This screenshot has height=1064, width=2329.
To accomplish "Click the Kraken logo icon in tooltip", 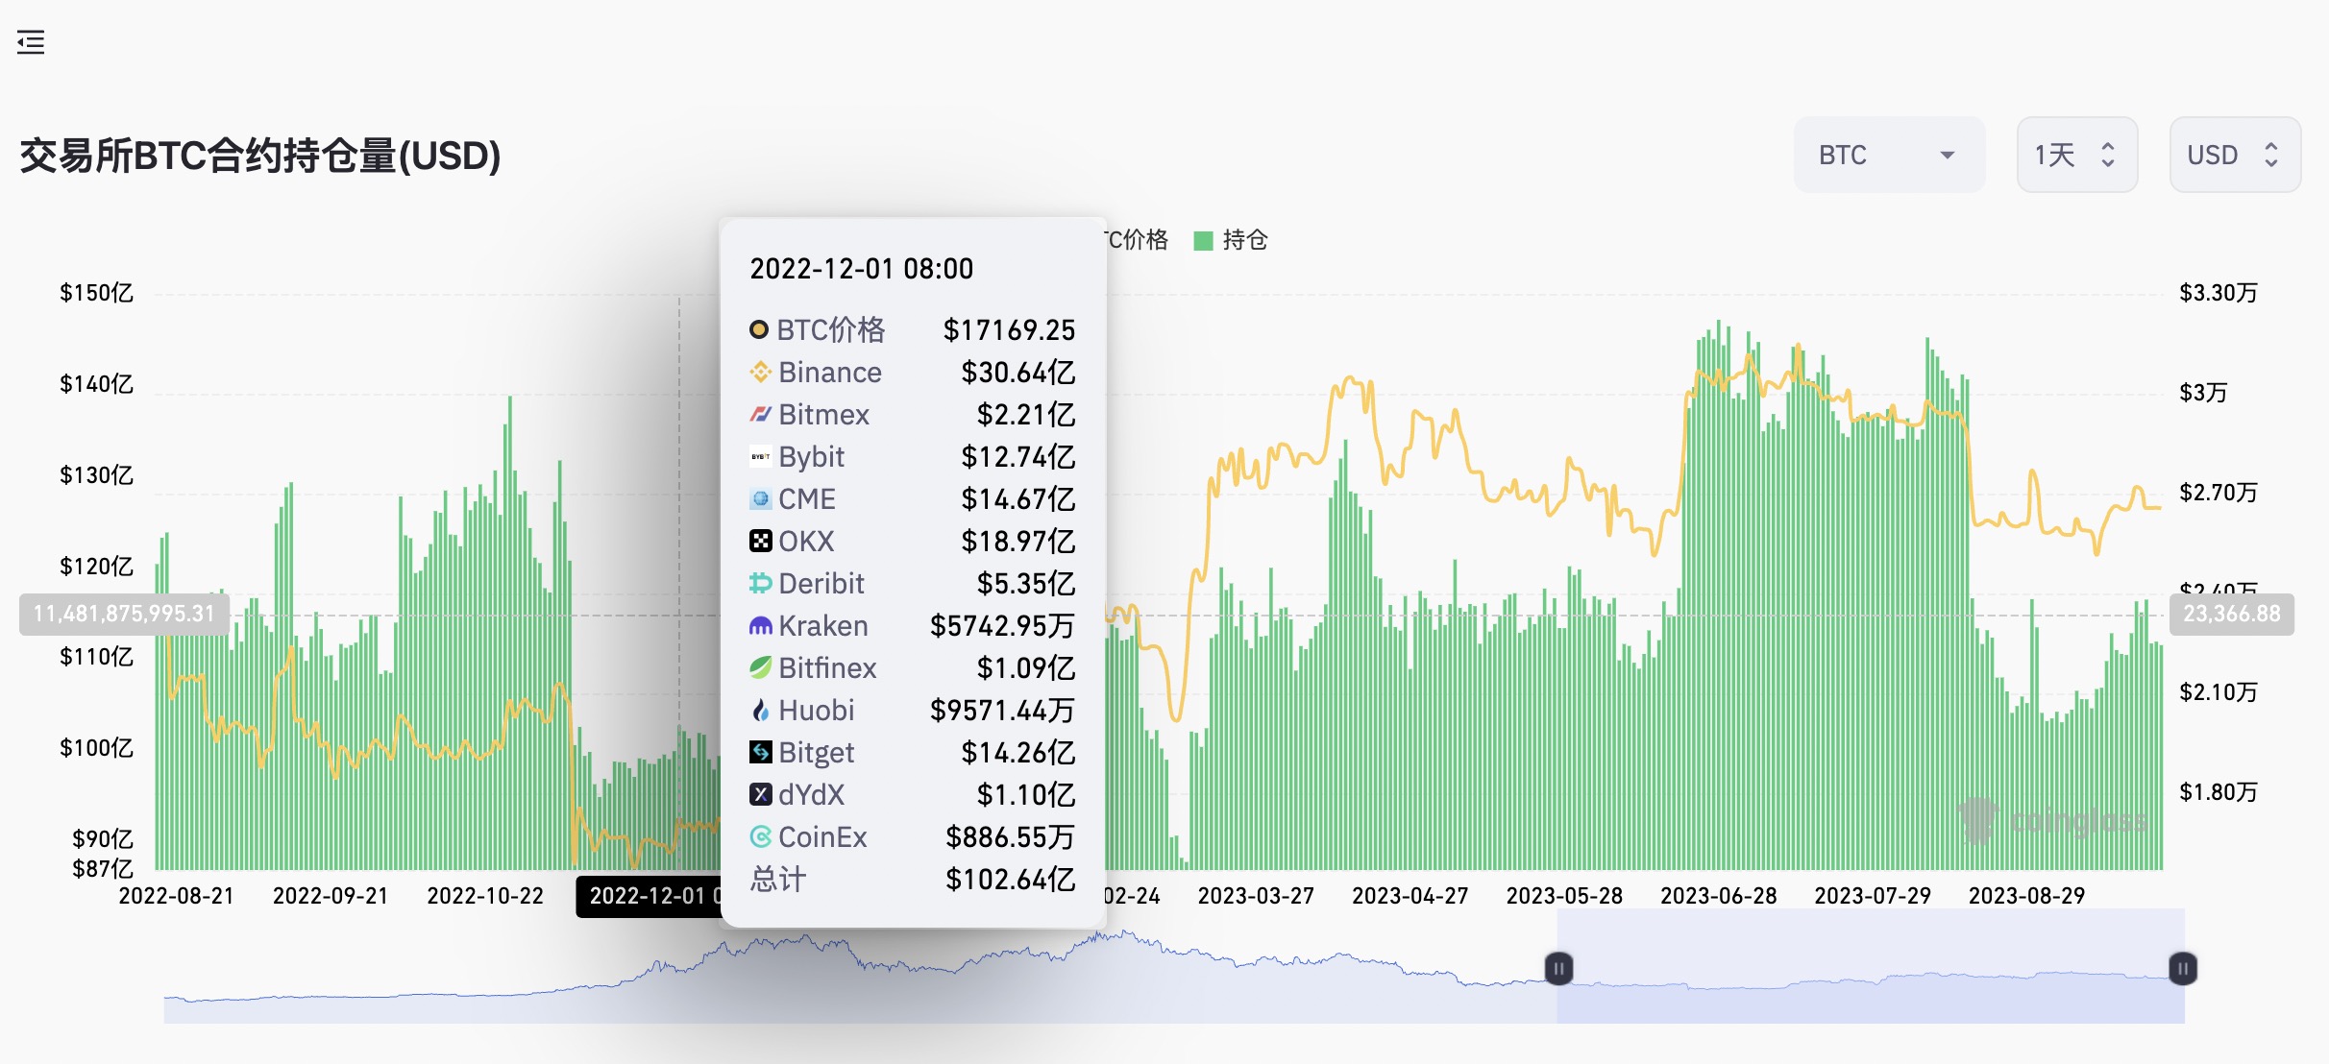I will 760,626.
